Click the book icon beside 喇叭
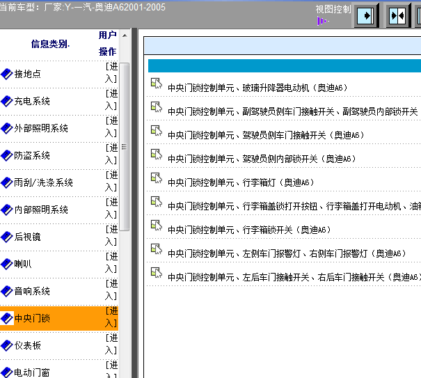 [7, 265]
